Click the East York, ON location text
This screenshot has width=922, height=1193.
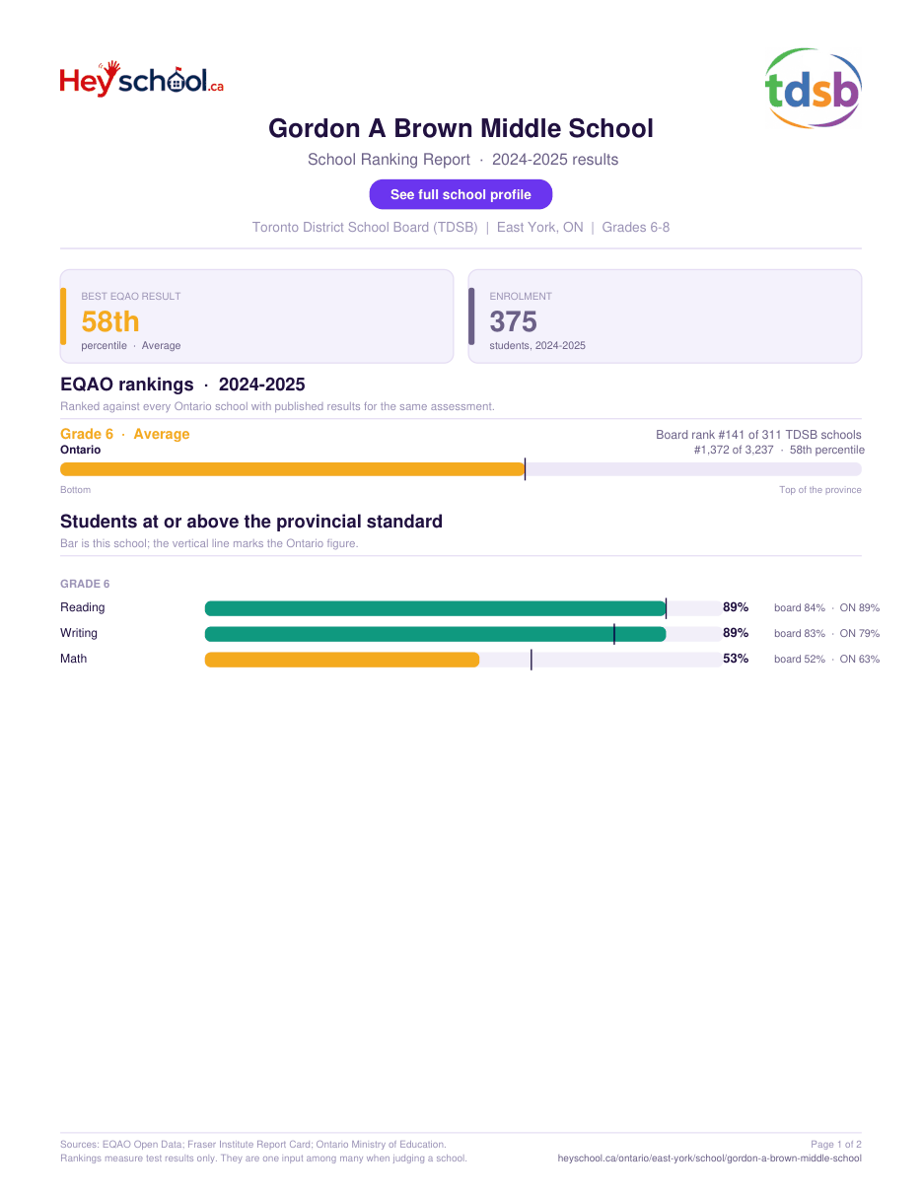539,227
